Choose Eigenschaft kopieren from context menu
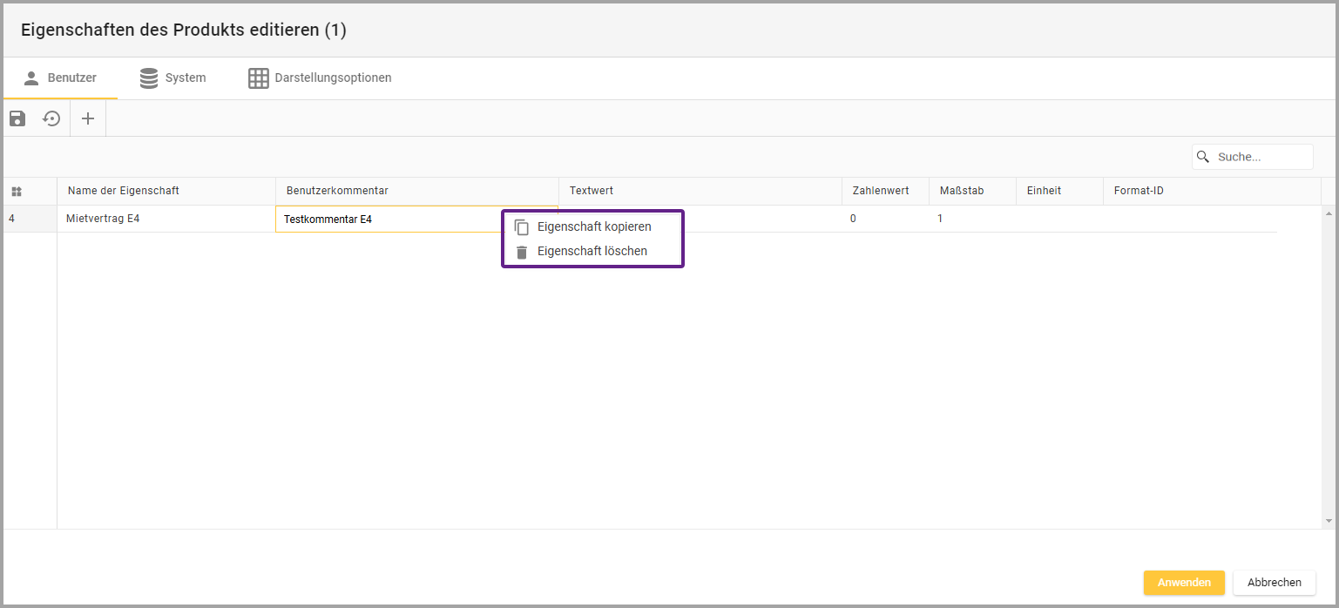1339x608 pixels. pyautogui.click(x=594, y=226)
